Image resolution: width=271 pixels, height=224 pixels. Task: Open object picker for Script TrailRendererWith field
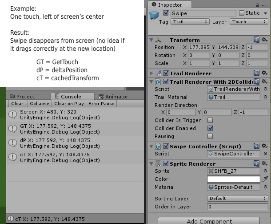coord(266,89)
